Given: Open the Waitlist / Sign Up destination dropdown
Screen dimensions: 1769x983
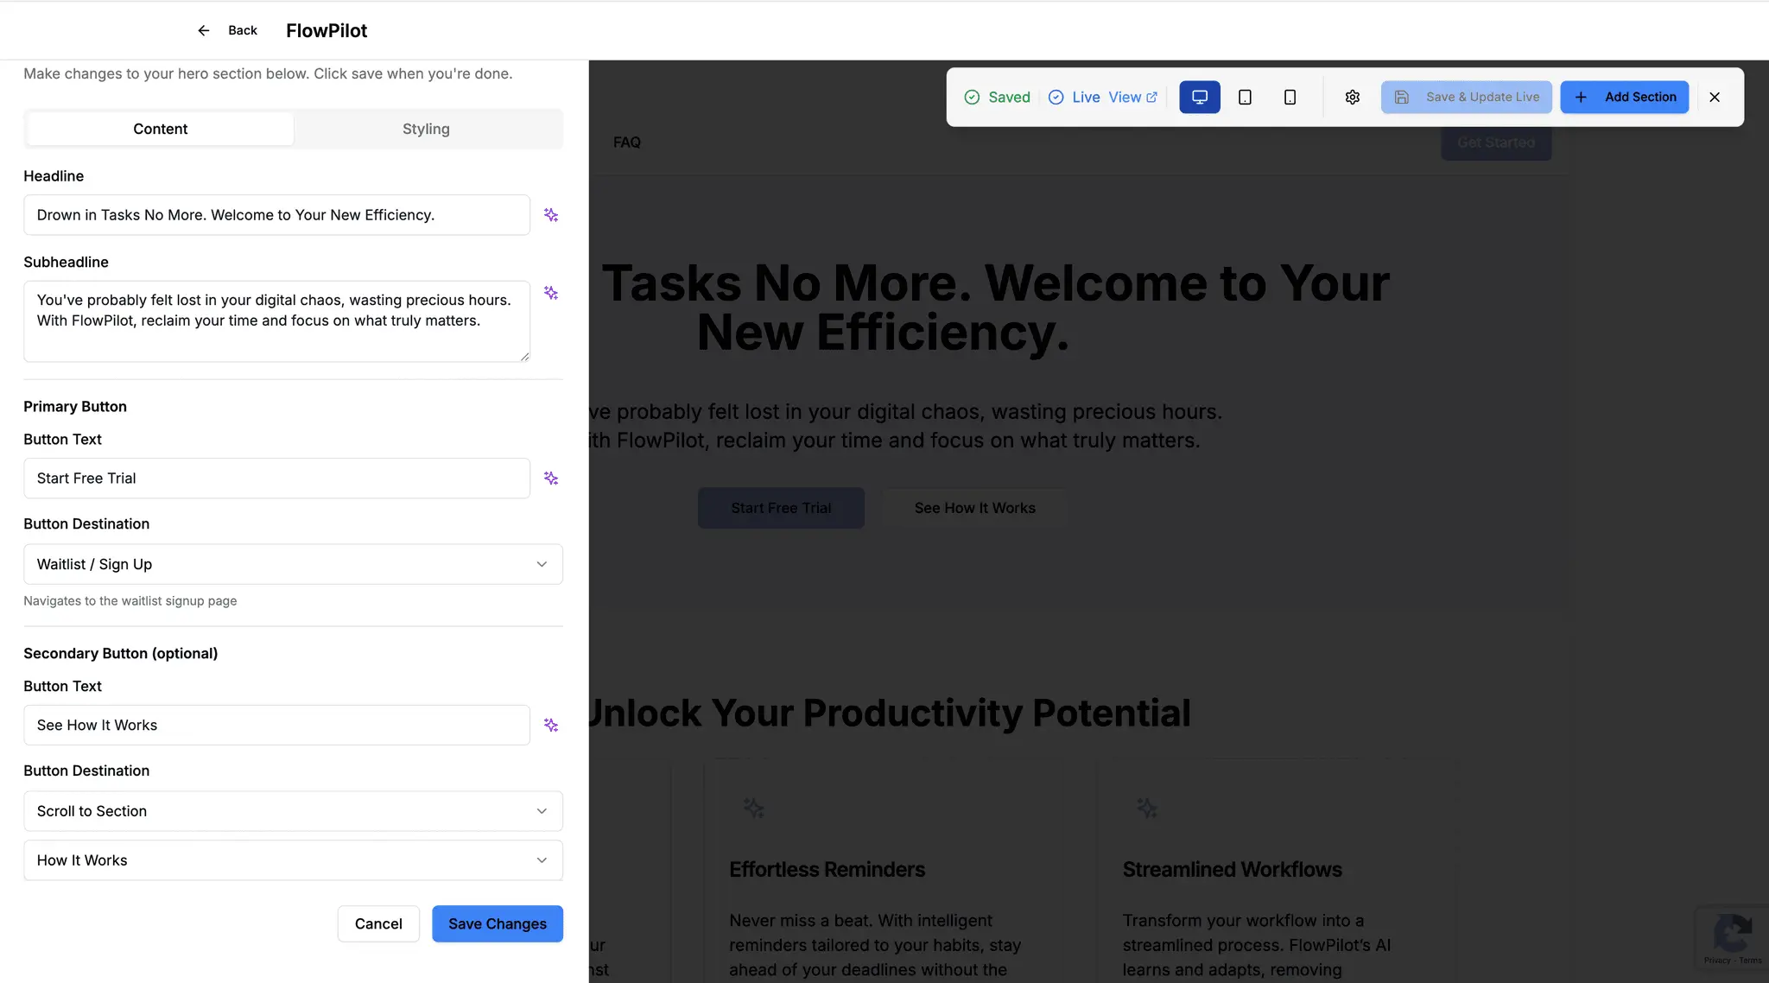Looking at the screenshot, I should click(x=293, y=564).
